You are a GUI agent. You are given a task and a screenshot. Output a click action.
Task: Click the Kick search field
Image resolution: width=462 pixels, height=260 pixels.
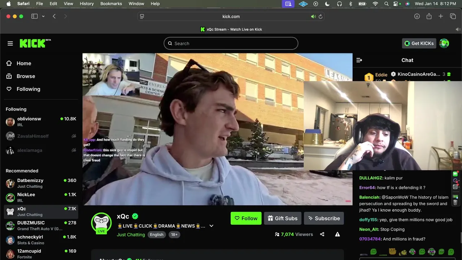[231, 43]
